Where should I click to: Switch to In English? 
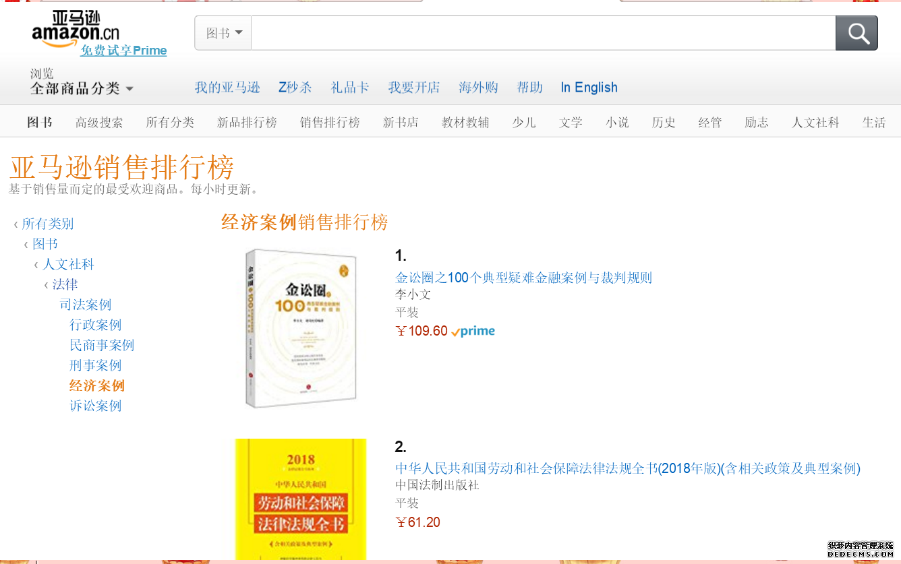[589, 88]
